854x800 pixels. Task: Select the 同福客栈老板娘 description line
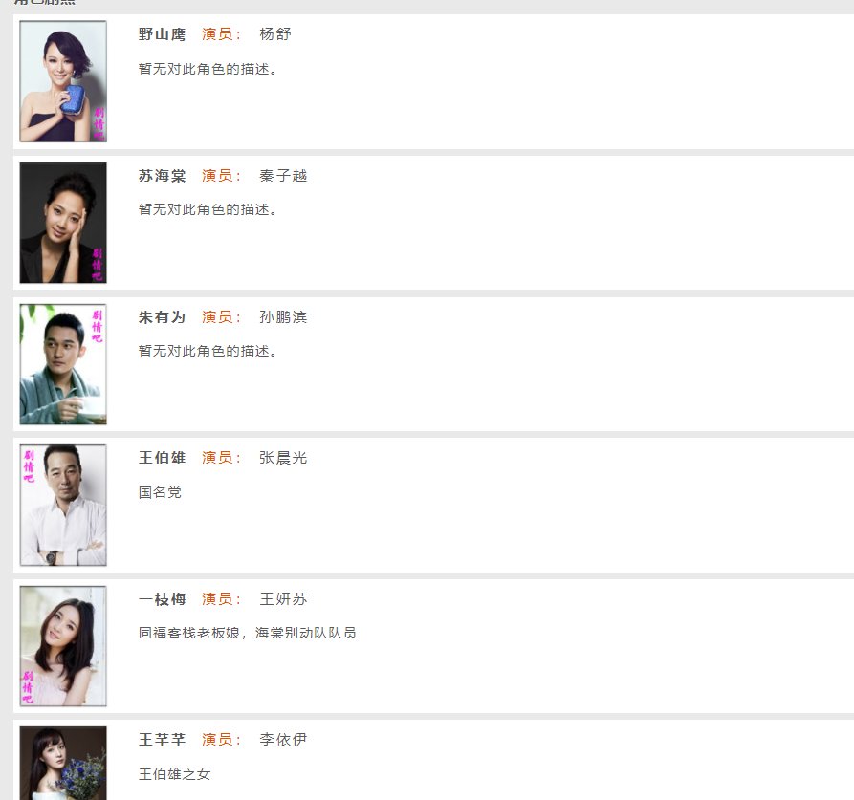click(x=248, y=633)
